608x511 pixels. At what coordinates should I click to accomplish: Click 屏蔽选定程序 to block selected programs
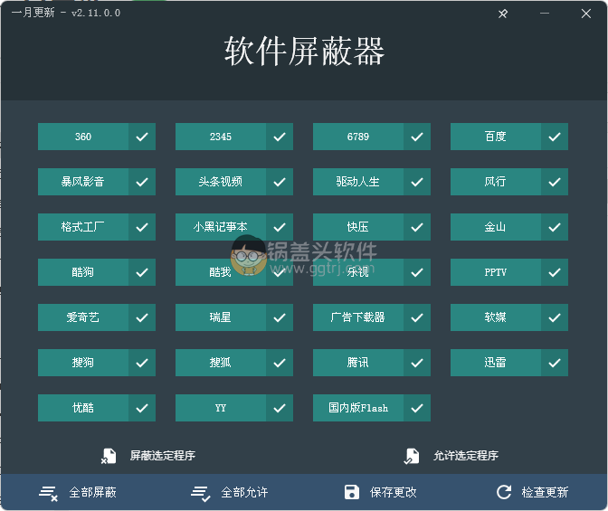[148, 456]
